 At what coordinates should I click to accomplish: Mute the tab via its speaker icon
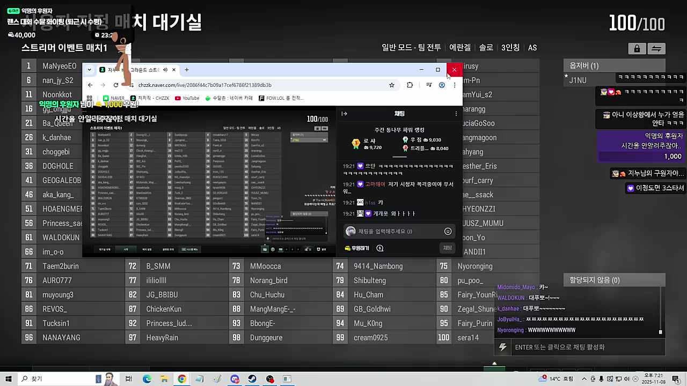click(x=165, y=69)
